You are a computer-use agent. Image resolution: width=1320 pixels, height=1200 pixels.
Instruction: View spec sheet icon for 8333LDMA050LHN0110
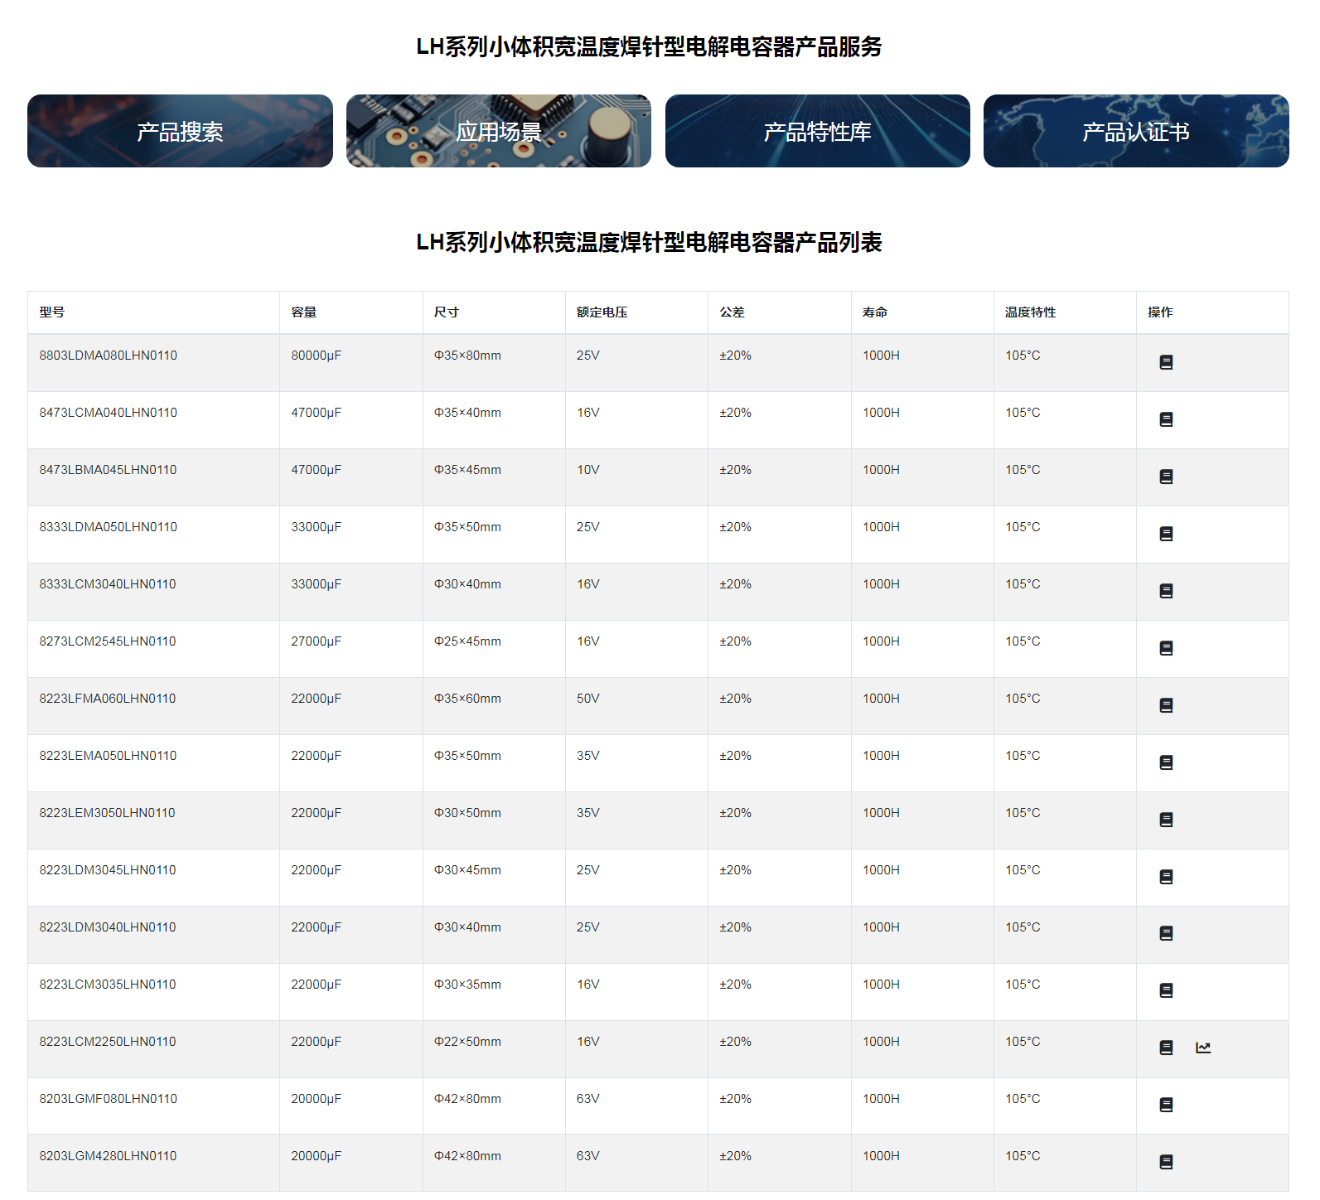[x=1165, y=534]
